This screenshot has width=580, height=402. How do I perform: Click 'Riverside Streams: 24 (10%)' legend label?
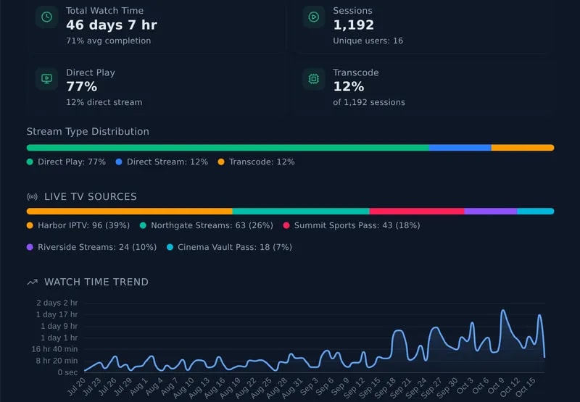(97, 247)
